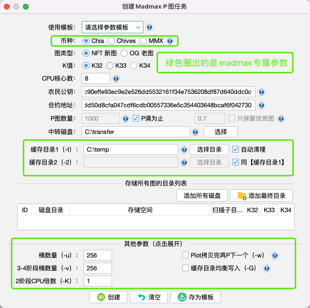Image resolution: width=310 pixels, height=308 pixels.
Task: Click help icon next to 缓存目录均衡写入 option
Action: [267, 268]
